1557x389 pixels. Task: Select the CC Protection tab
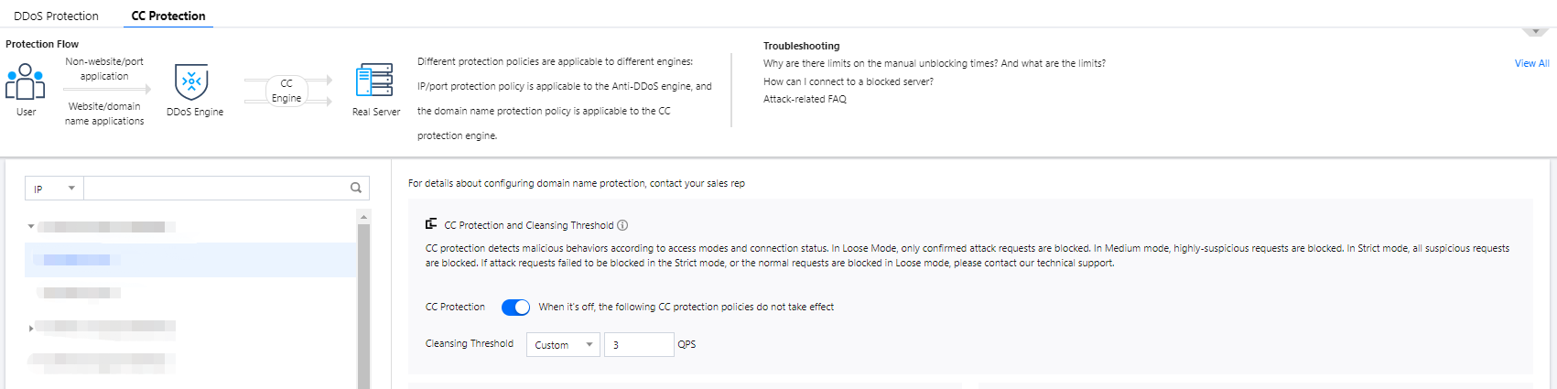coord(168,16)
